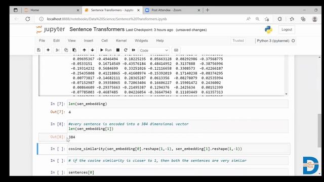Screen dimensions: 324x182
Task: Open the command palette keyboard icon
Action: click(176, 50)
